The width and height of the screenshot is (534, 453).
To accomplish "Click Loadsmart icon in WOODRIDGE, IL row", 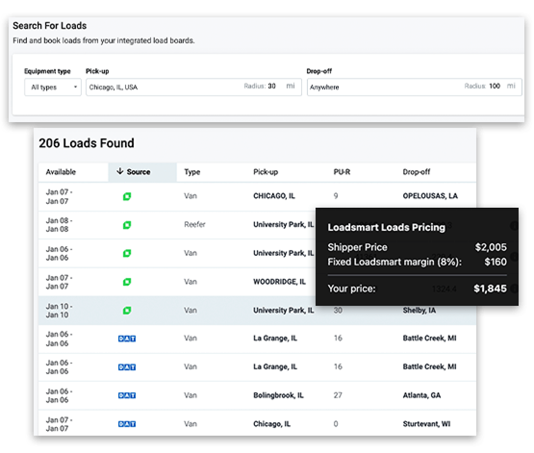I will point(127,282).
